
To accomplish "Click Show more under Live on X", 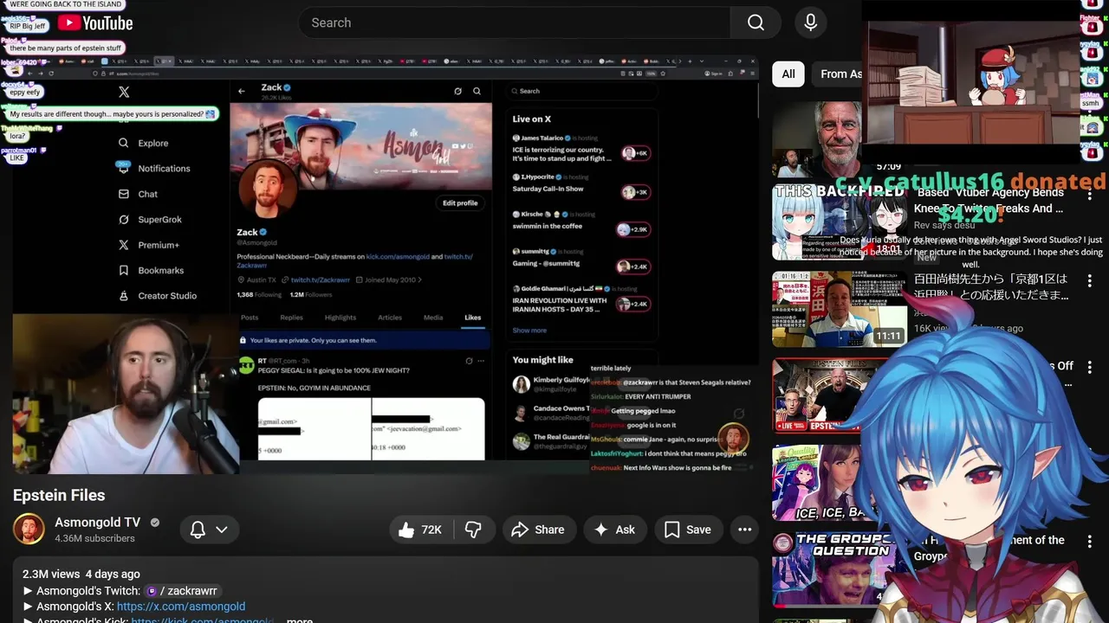I will [529, 331].
